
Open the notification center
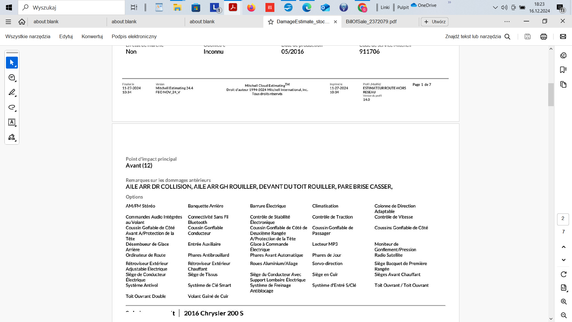tap(561, 8)
